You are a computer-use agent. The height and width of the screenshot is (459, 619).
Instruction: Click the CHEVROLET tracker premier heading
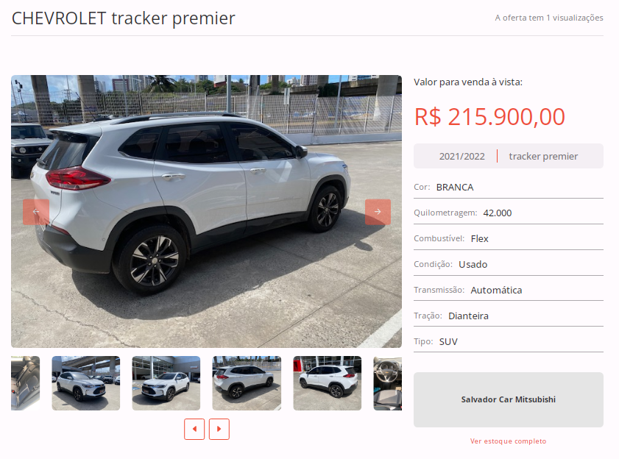[124, 18]
